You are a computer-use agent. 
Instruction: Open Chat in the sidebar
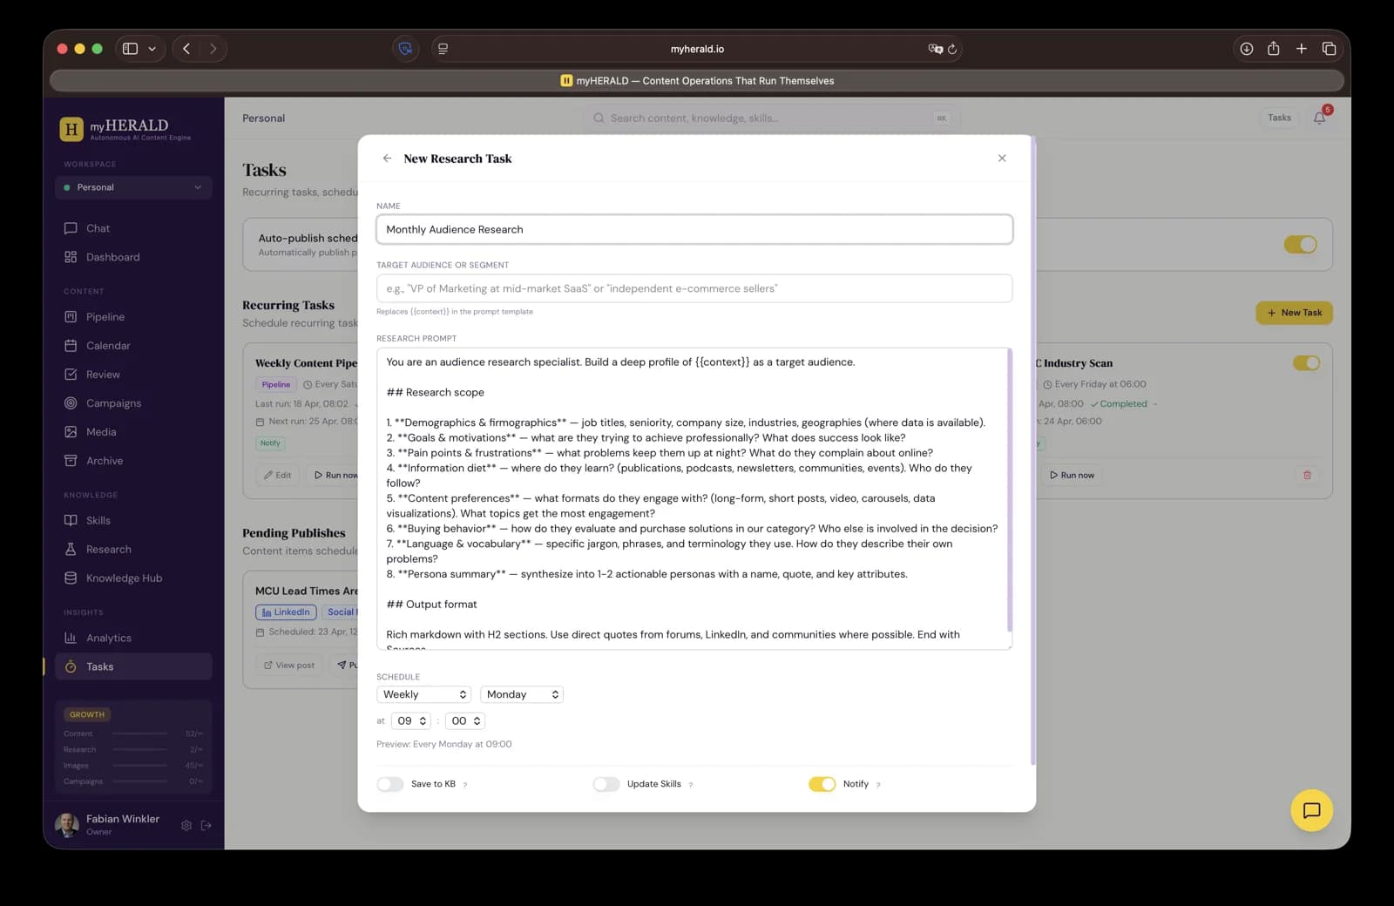click(98, 228)
